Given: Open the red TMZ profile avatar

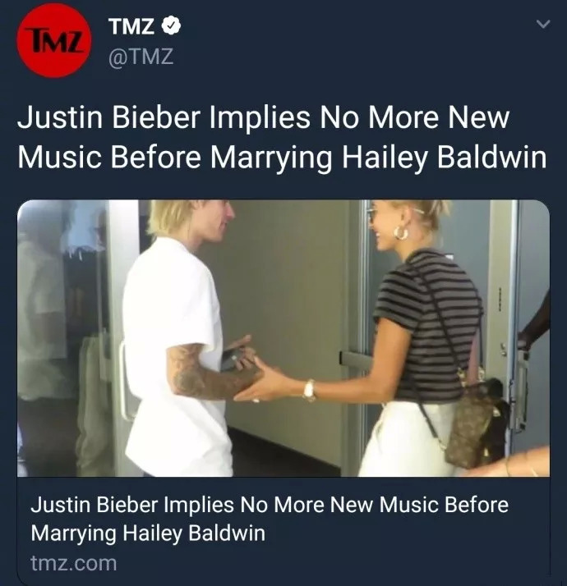Looking at the screenshot, I should tap(54, 40).
